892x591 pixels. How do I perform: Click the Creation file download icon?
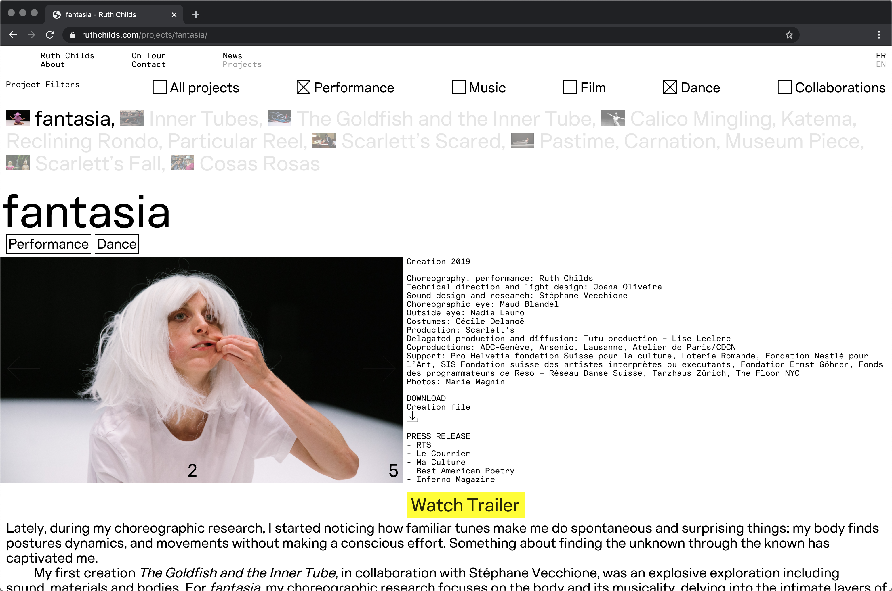point(412,417)
